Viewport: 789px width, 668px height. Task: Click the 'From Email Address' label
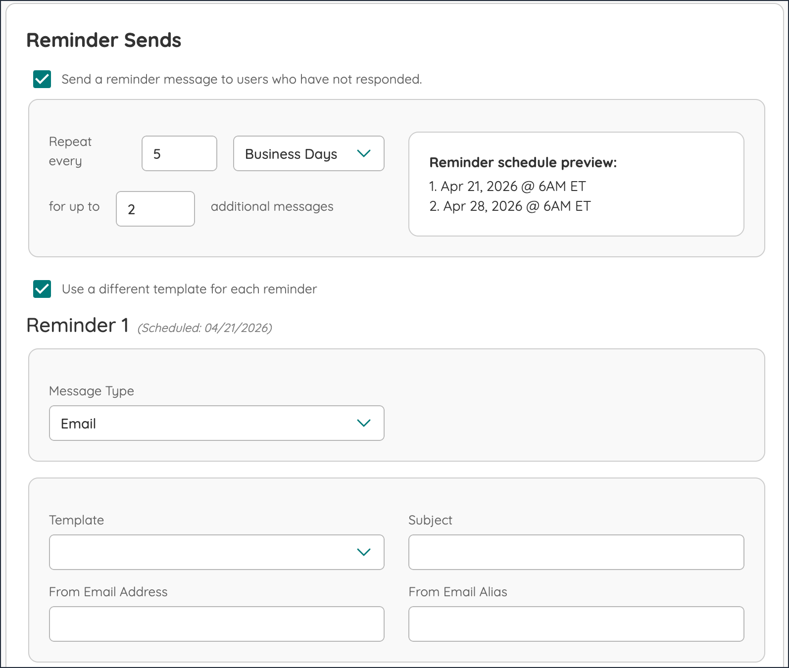click(108, 592)
